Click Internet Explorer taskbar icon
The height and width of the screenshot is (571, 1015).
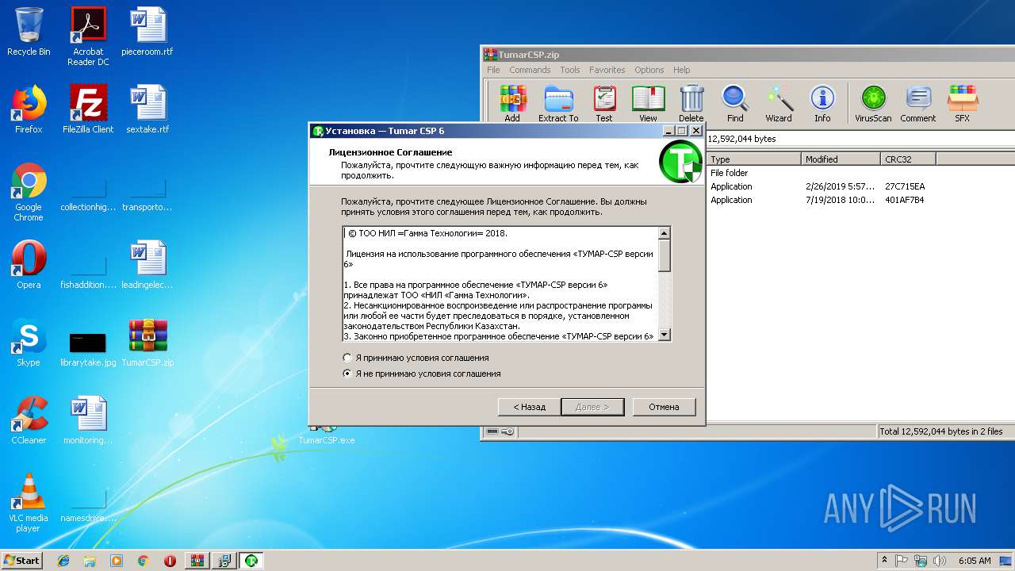pos(63,561)
